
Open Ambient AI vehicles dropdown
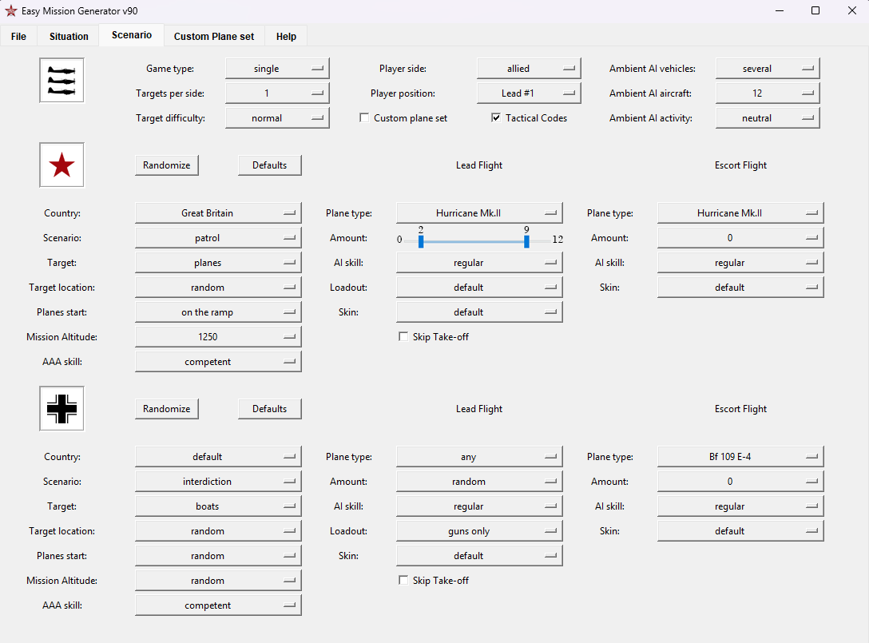click(768, 69)
